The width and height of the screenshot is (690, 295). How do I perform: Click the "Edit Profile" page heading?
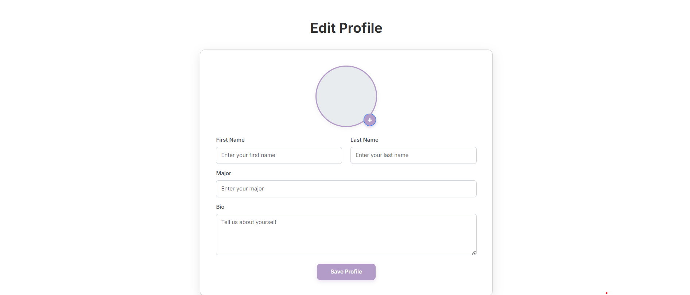(x=346, y=28)
